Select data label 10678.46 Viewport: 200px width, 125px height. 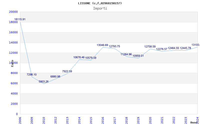79,57
